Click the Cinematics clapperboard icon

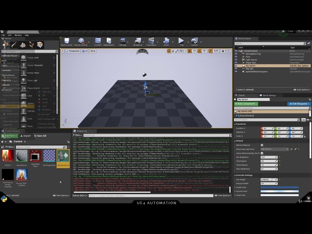coord(151,41)
